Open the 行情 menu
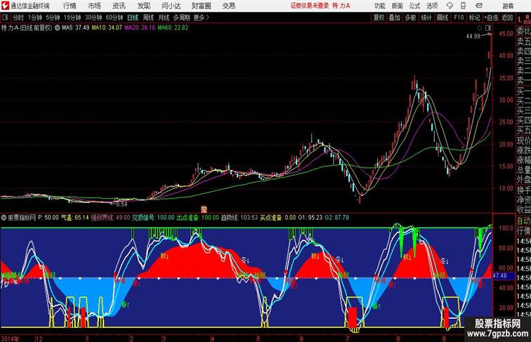 [x=70, y=6]
